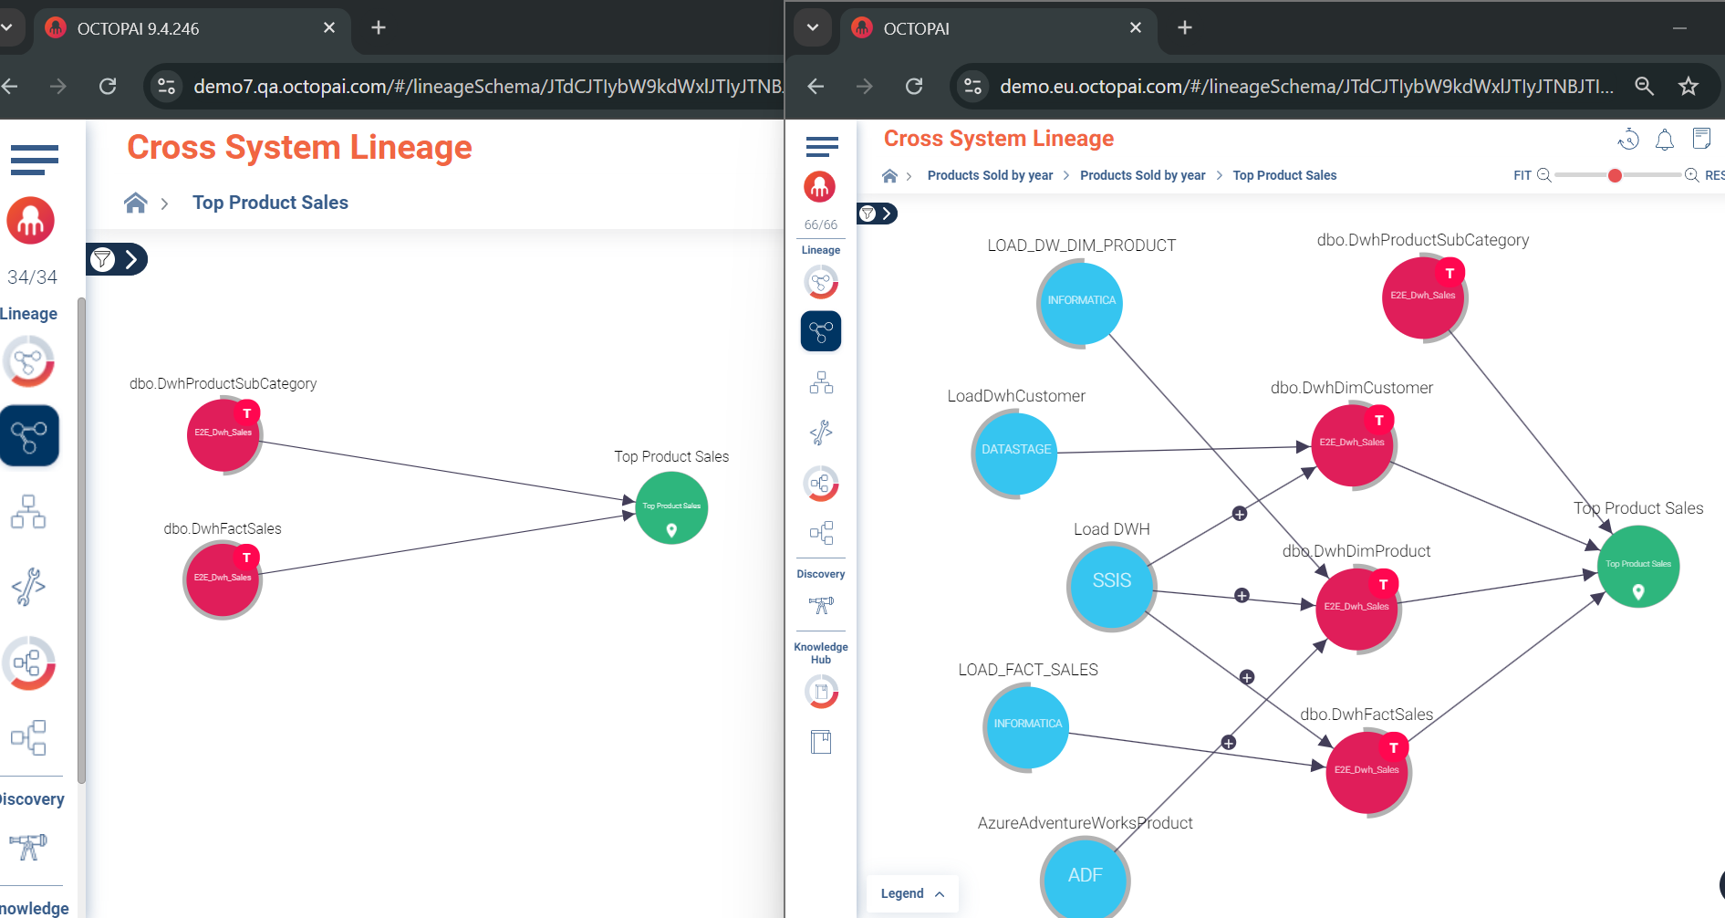Screen dimensions: 1725x918
Task: Click the zoom out magnifier next to FIT
Action: pos(1543,175)
